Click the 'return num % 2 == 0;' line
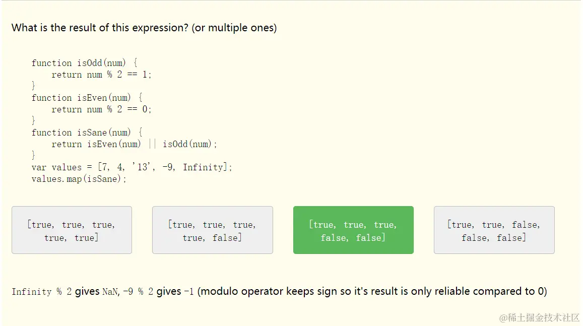 (x=101, y=109)
